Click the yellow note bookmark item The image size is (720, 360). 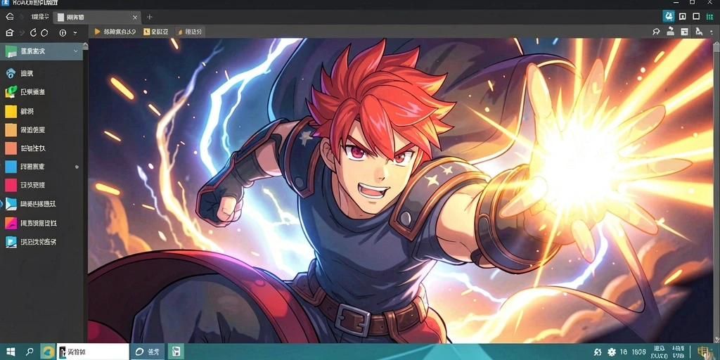tap(156, 32)
